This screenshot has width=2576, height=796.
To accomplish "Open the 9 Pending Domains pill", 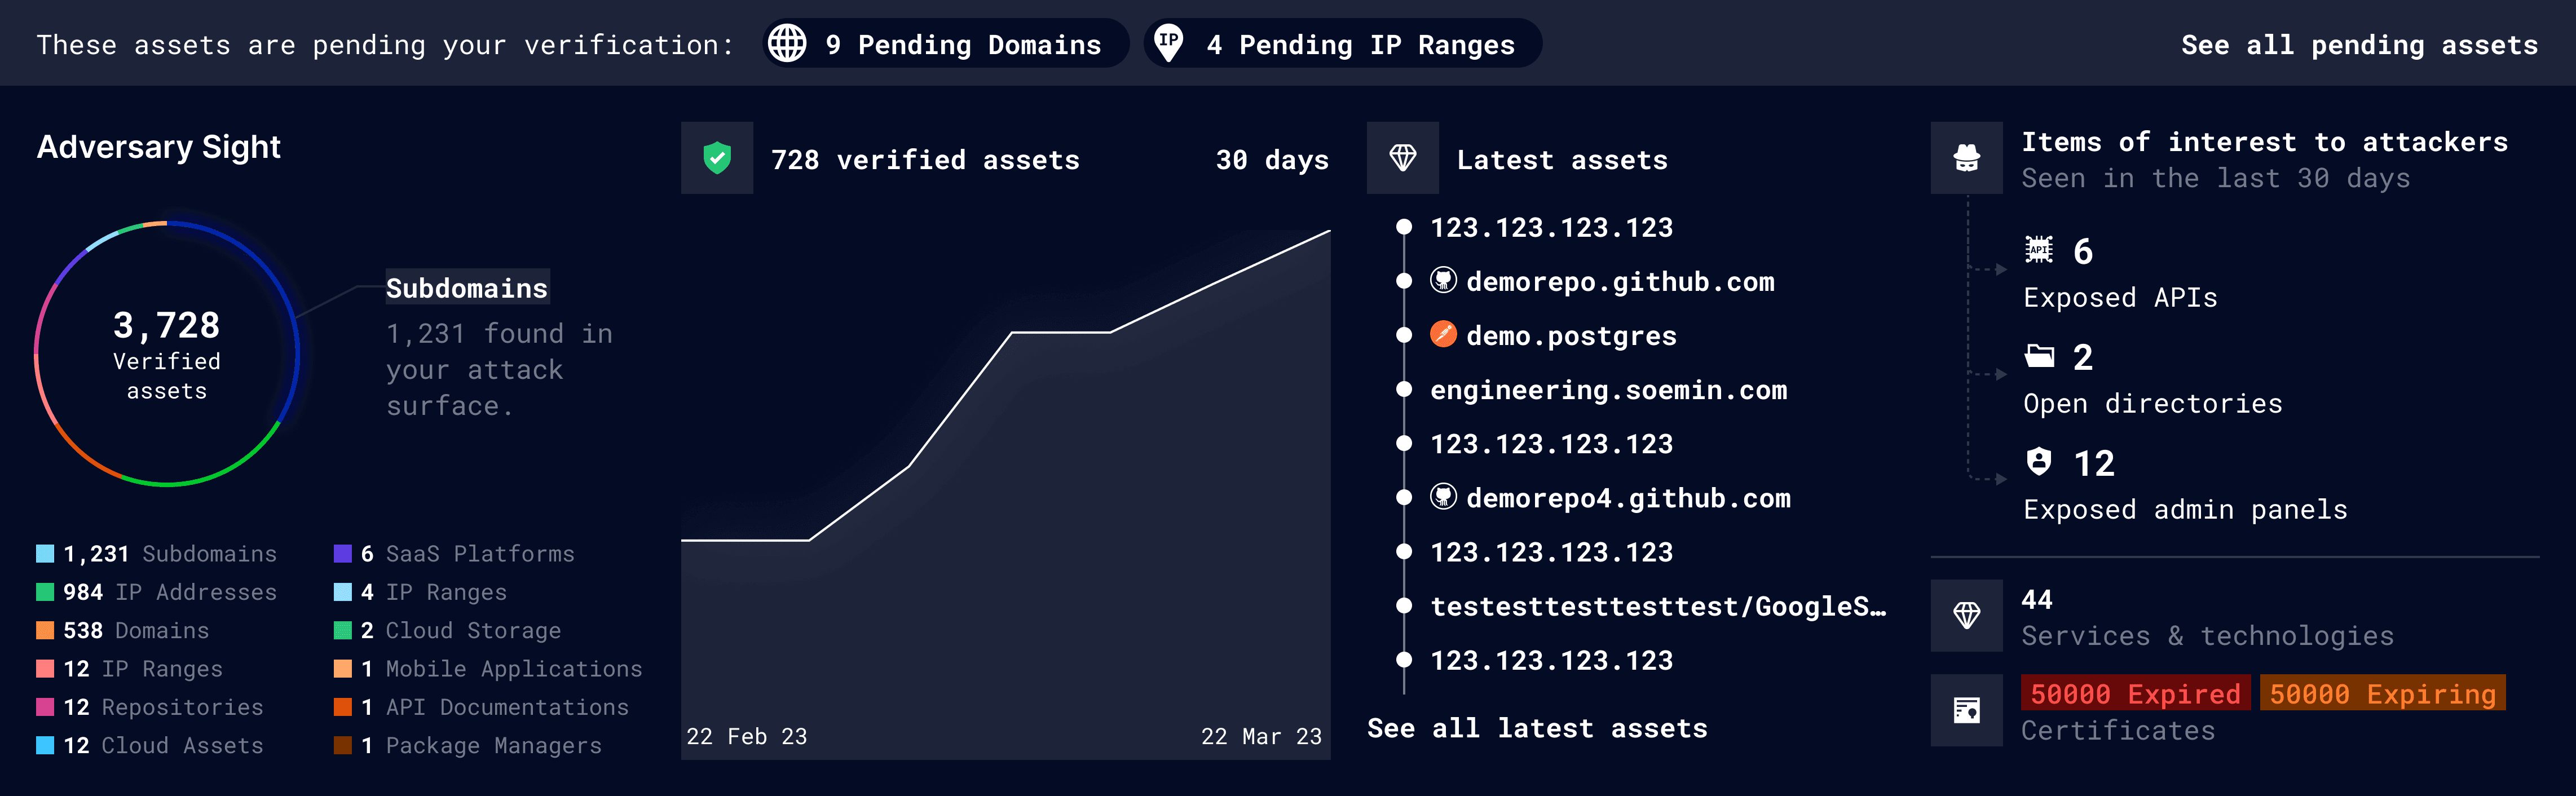I will (x=945, y=44).
